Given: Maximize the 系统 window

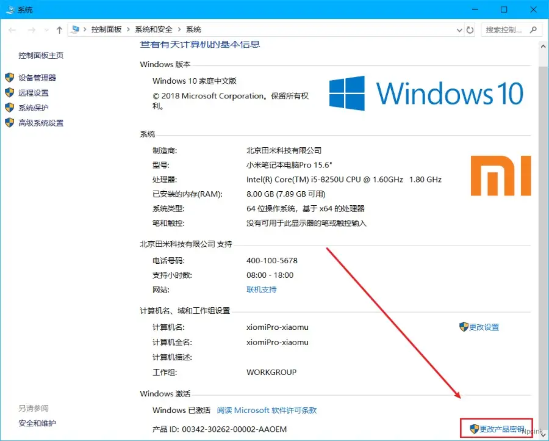Looking at the screenshot, I should click(504, 9).
